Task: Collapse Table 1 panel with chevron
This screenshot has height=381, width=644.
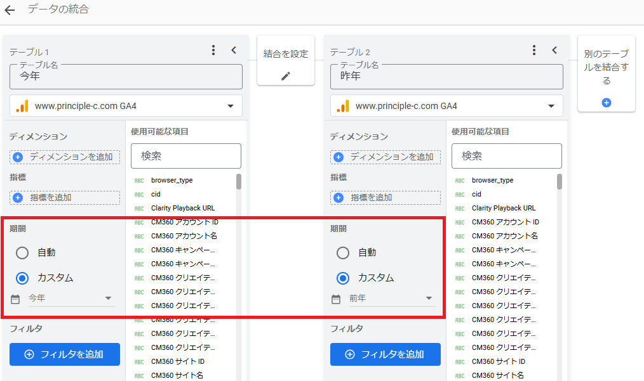Action: (x=234, y=50)
